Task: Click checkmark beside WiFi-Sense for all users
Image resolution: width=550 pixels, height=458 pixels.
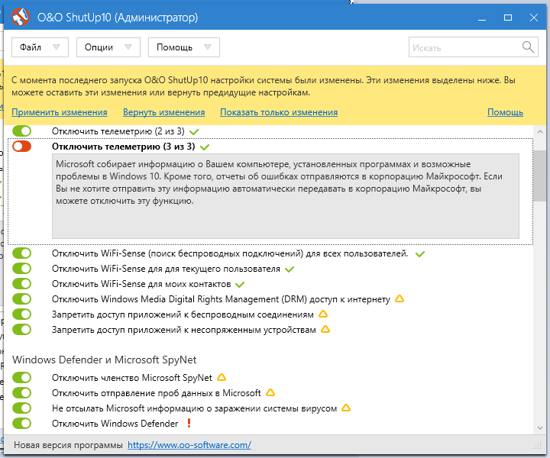Action: (420, 254)
